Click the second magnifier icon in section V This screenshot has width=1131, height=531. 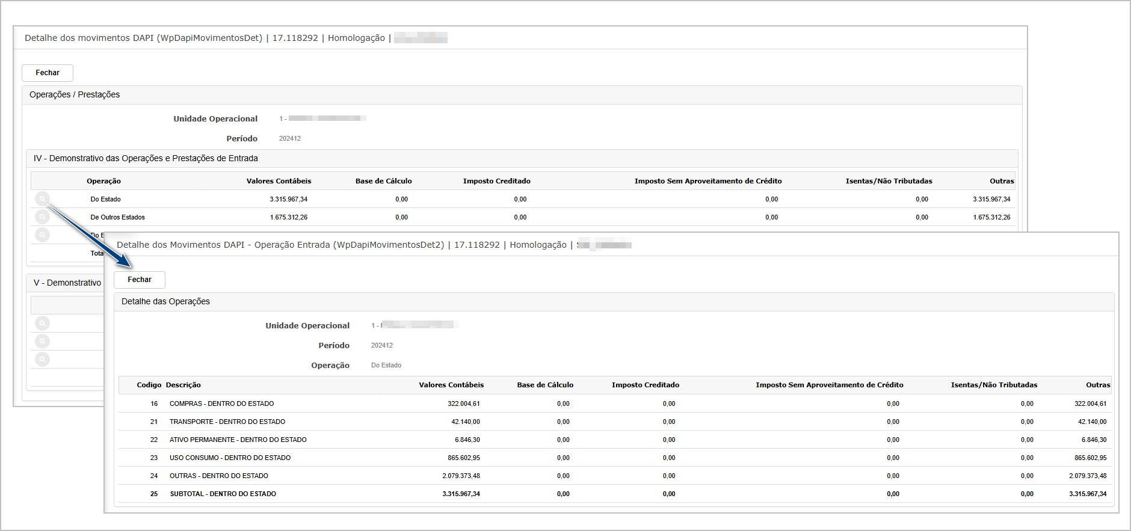pyautogui.click(x=42, y=342)
